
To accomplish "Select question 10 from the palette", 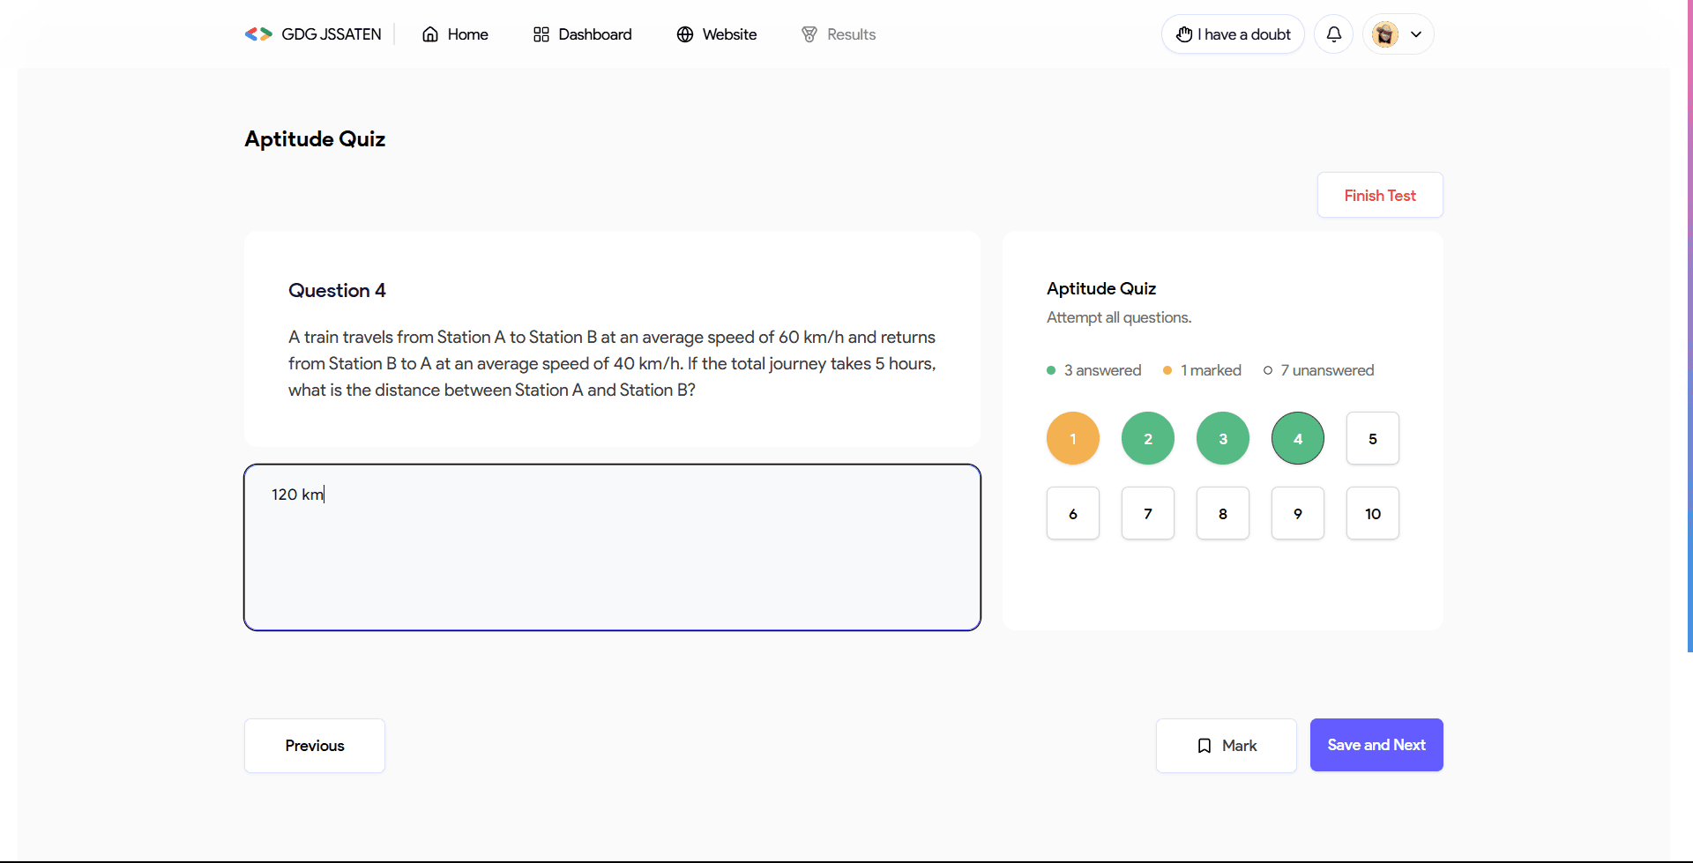I will (x=1372, y=513).
